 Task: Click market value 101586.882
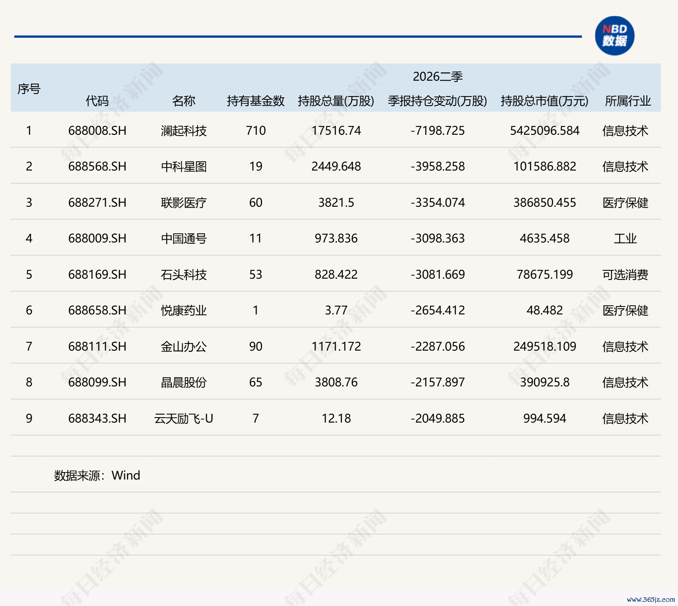[544, 166]
